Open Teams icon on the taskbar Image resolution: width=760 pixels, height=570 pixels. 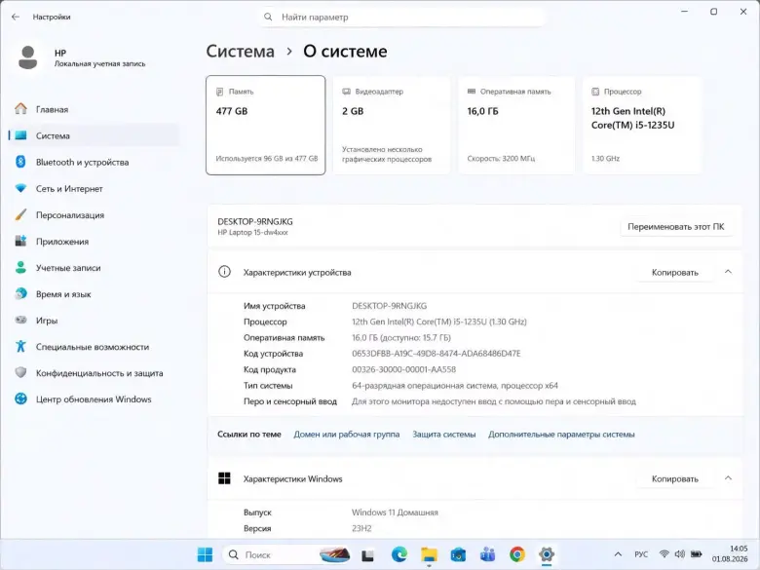487,554
